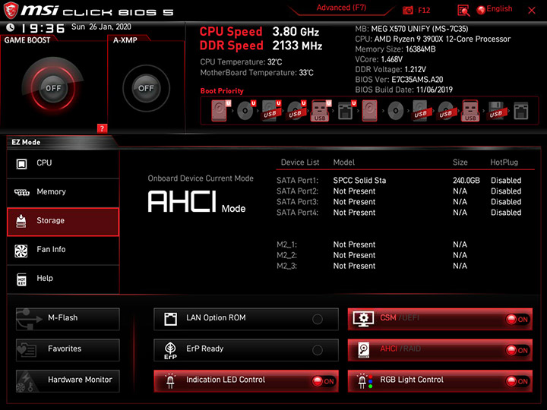Viewport: 547px width, 410px height.
Task: Select legacy optical disc boot icon without U badge
Action: pos(396,111)
